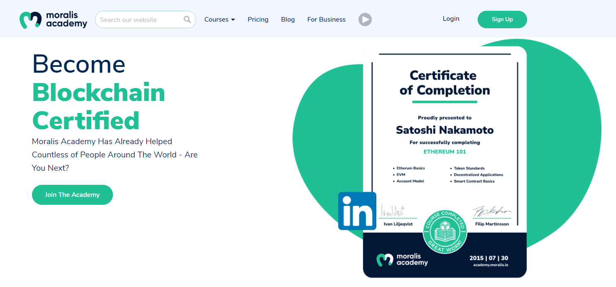
Task: Click the Token Standards bullet
Action: pos(469,169)
